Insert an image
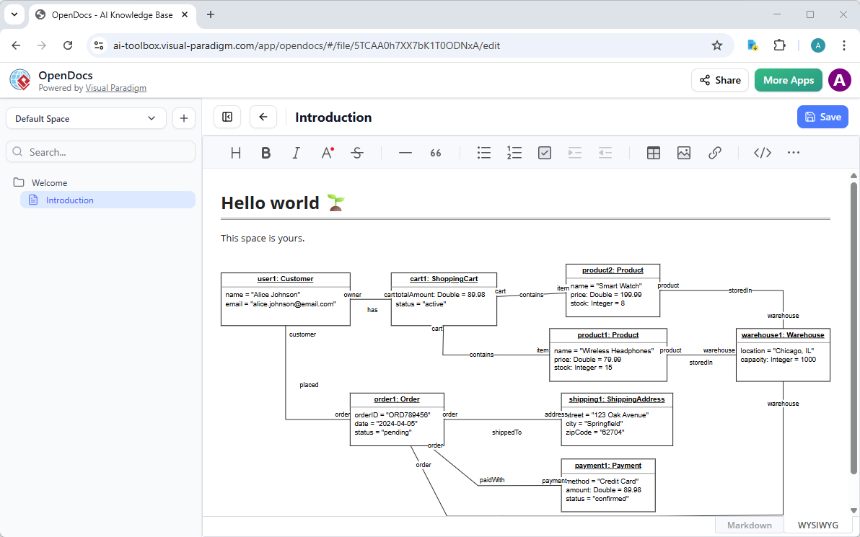860x537 pixels. point(683,152)
